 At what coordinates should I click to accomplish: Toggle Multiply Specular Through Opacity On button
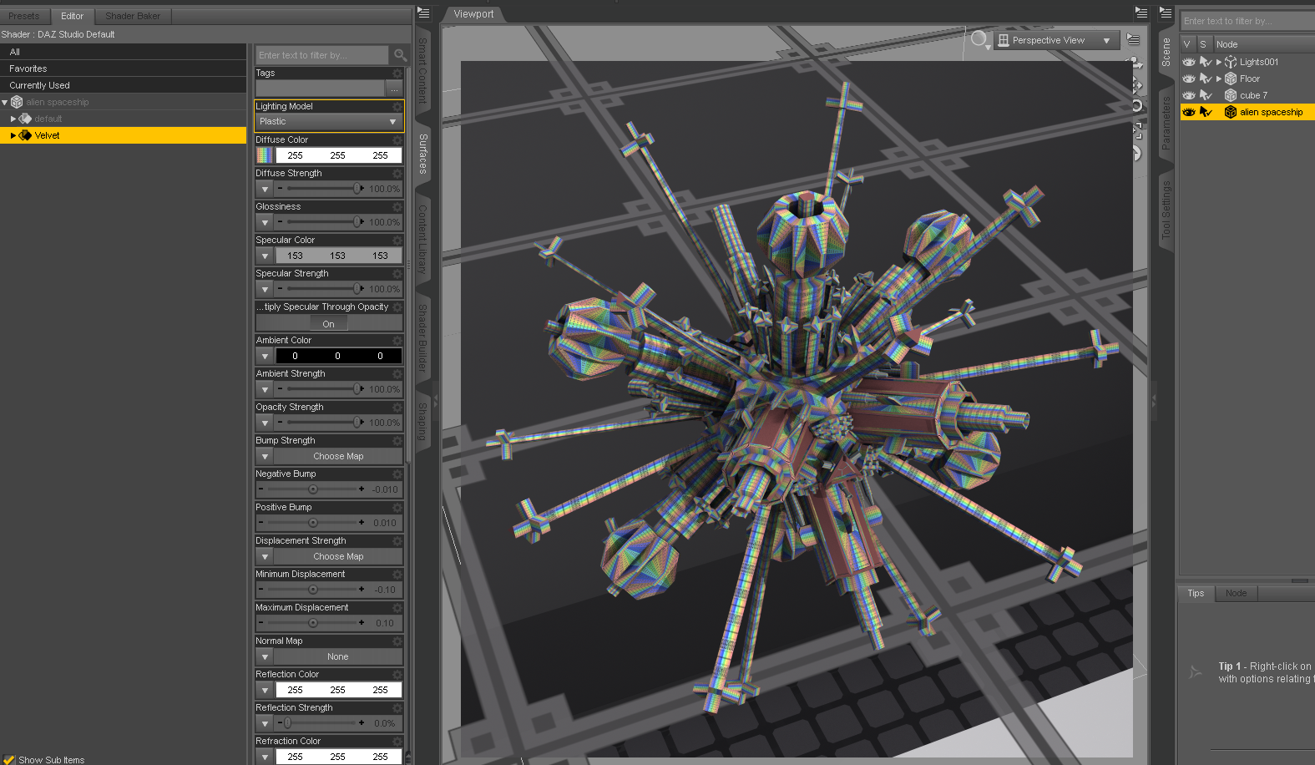pyautogui.click(x=329, y=324)
